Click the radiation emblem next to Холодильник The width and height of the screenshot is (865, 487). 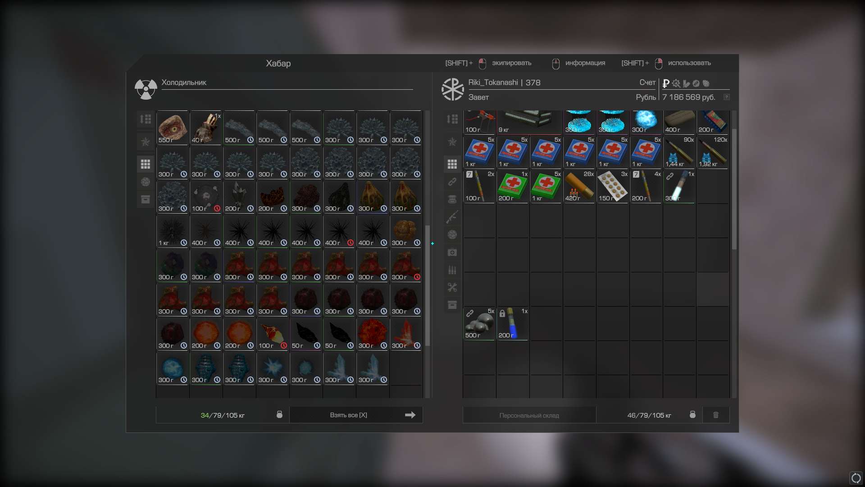click(x=146, y=89)
